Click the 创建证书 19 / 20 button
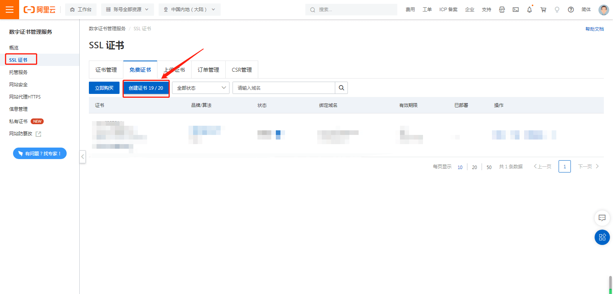The height and width of the screenshot is (294, 613). click(x=146, y=88)
